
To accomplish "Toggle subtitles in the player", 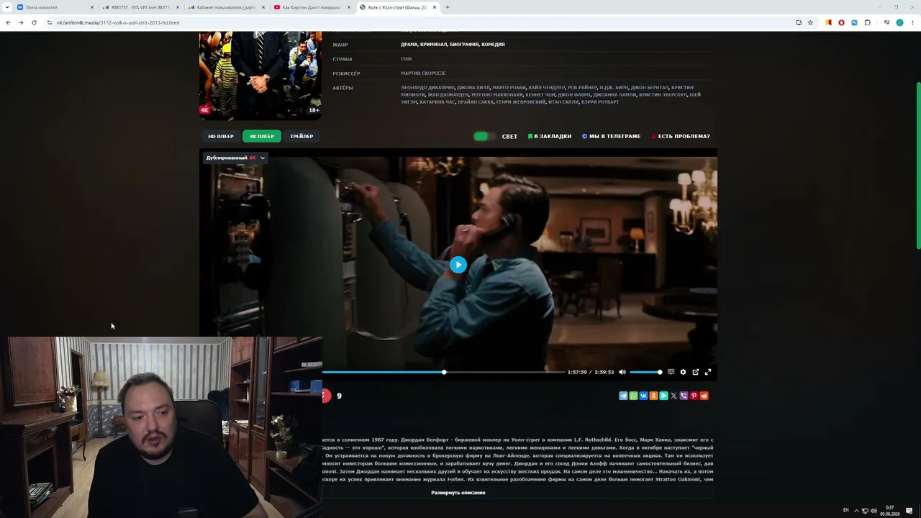I will point(671,372).
